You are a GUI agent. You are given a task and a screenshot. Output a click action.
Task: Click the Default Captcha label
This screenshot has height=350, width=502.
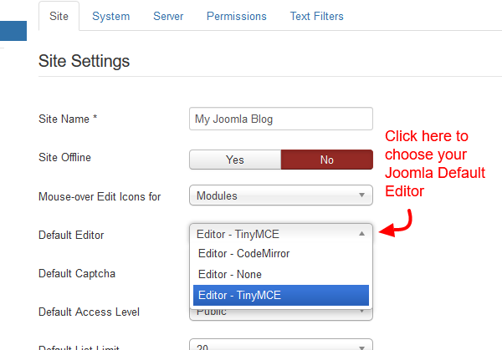pos(77,274)
